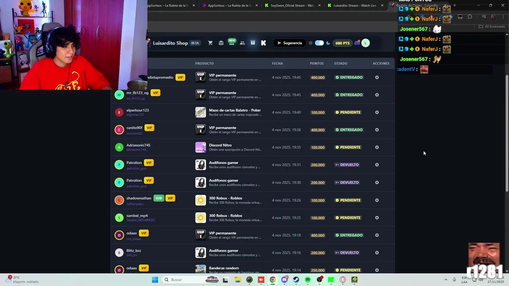This screenshot has width=509, height=286.
Task: Click PENDIENTE status for shadownathan
Action: point(348,200)
